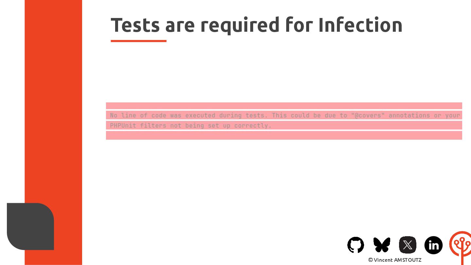Click the Vincent AMSTOUTZ copyright text
Image resolution: width=471 pixels, height=265 pixels.
click(395, 260)
